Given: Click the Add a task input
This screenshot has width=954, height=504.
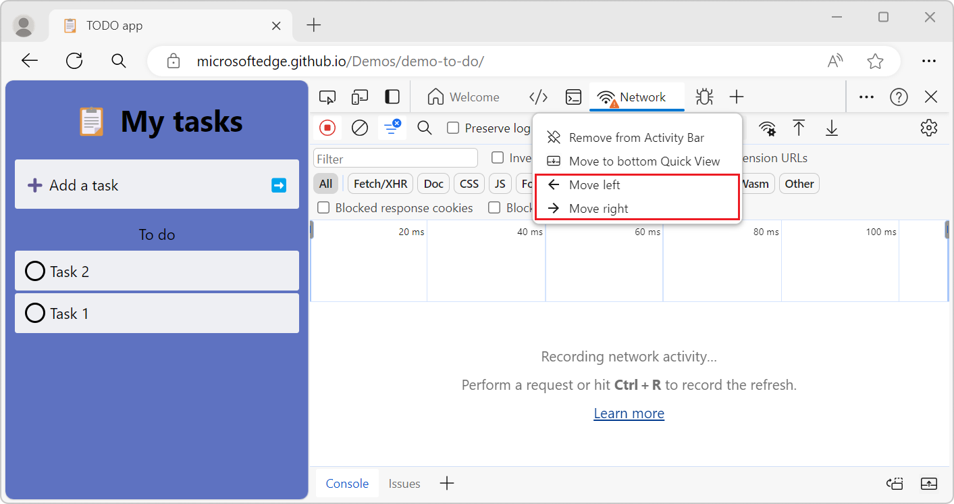Looking at the screenshot, I should [157, 184].
